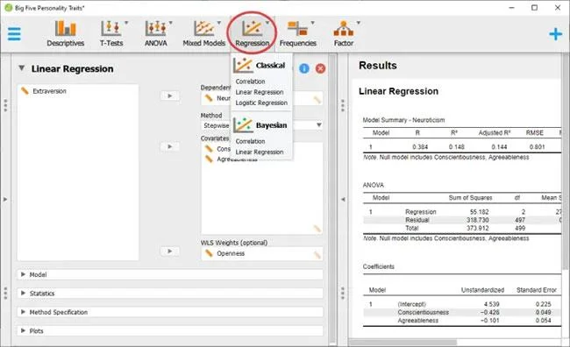Click the Regression toolbar button
The image size is (570, 347).
tap(252, 33)
